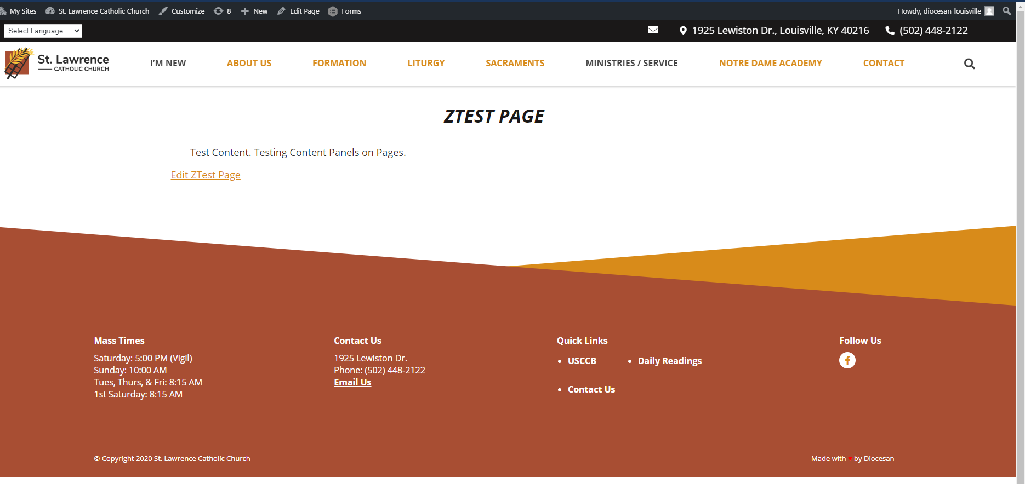The image size is (1025, 484).
Task: Open the updates icon showing 8
Action: pyautogui.click(x=222, y=11)
